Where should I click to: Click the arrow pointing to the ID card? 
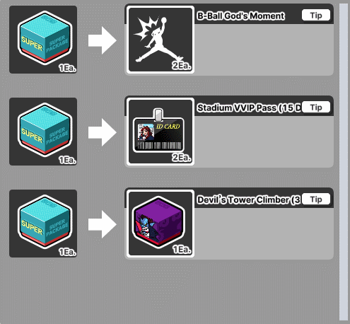[x=103, y=132]
